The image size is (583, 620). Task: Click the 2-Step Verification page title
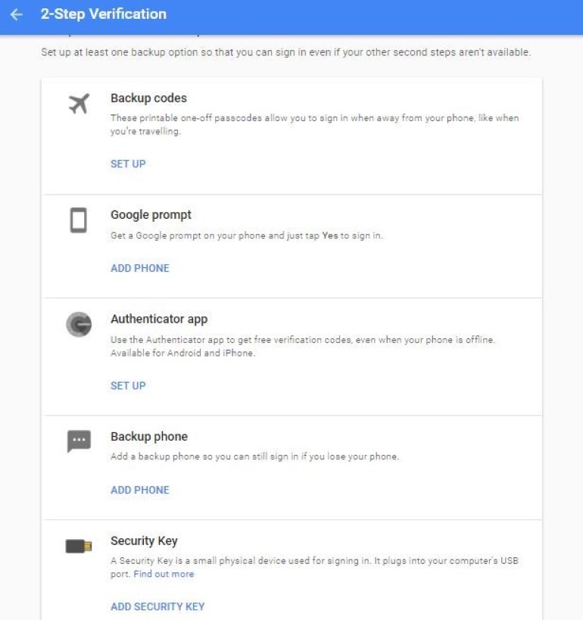[104, 14]
